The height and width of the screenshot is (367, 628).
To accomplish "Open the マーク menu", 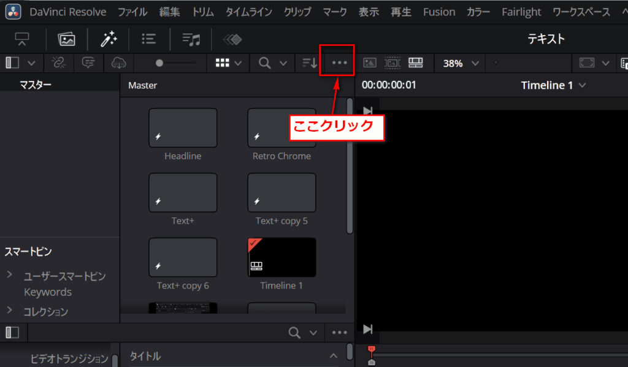I will tap(335, 12).
